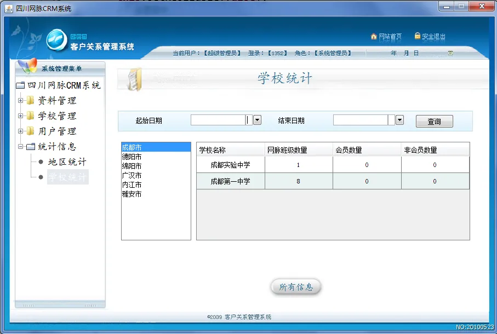Click the 所有信息 button
Viewport: 497px width, 334px height.
(x=296, y=287)
